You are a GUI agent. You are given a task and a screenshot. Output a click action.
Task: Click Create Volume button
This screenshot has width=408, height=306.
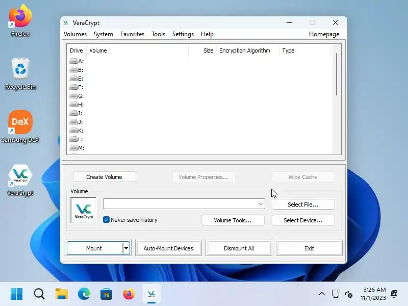coord(105,177)
